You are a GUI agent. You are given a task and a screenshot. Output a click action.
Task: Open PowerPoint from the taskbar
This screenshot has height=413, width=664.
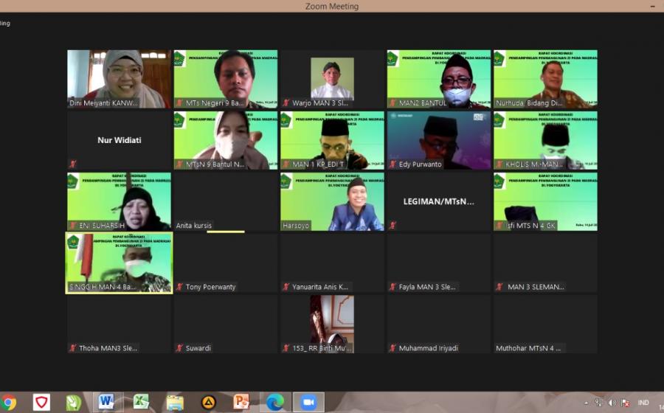[241, 402]
